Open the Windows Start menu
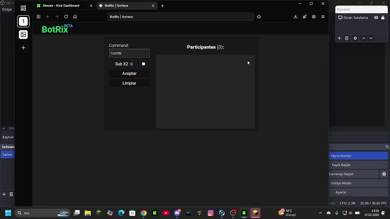 (8, 213)
